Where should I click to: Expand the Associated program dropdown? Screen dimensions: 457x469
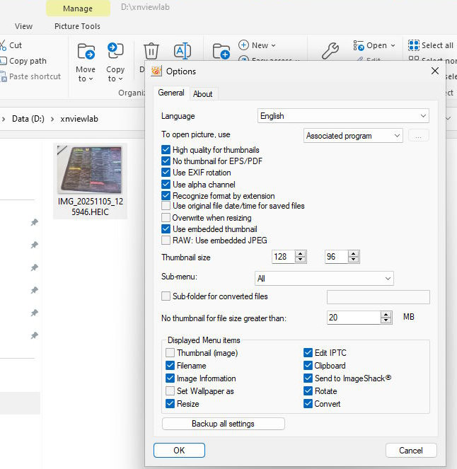pyautogui.click(x=353, y=136)
